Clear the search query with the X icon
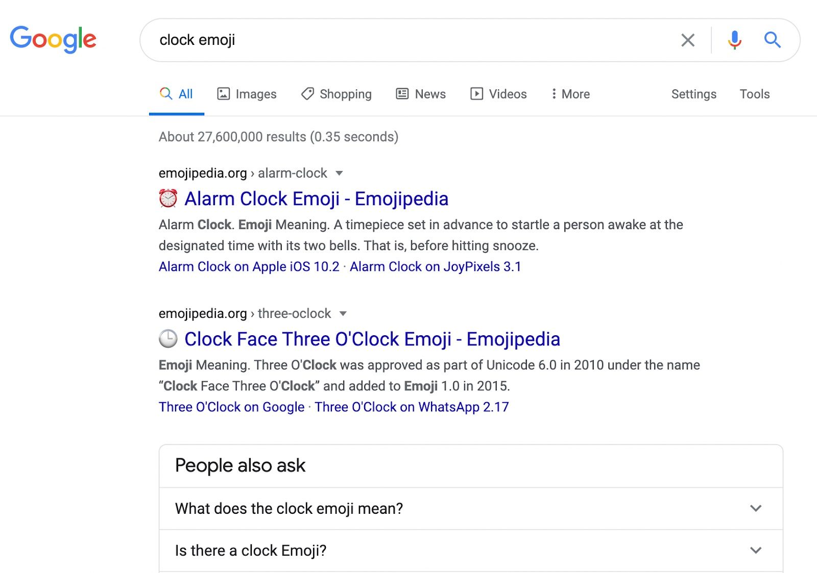 click(x=687, y=39)
